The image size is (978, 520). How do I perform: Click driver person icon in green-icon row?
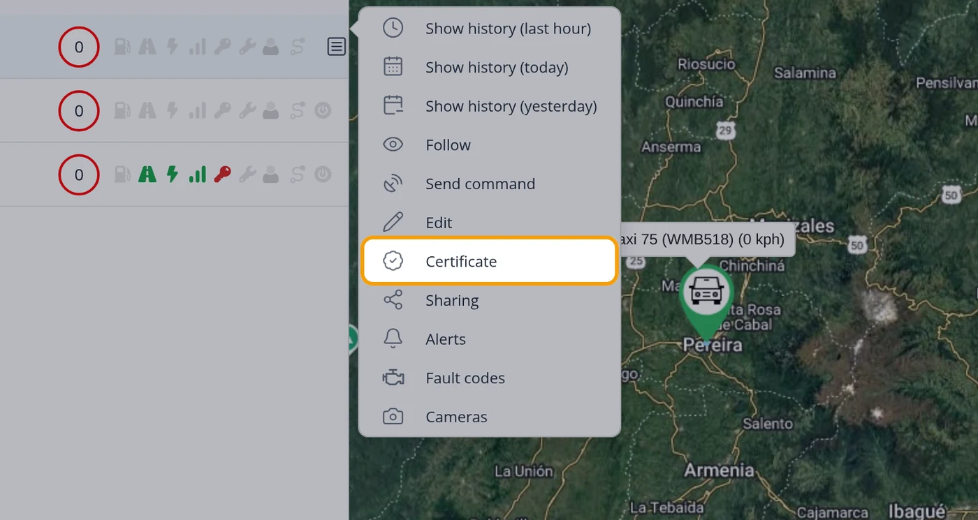(x=271, y=174)
